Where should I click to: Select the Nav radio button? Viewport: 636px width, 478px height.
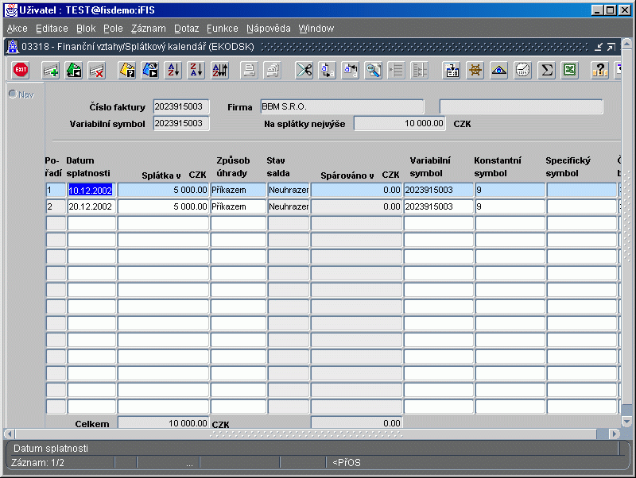click(x=13, y=94)
